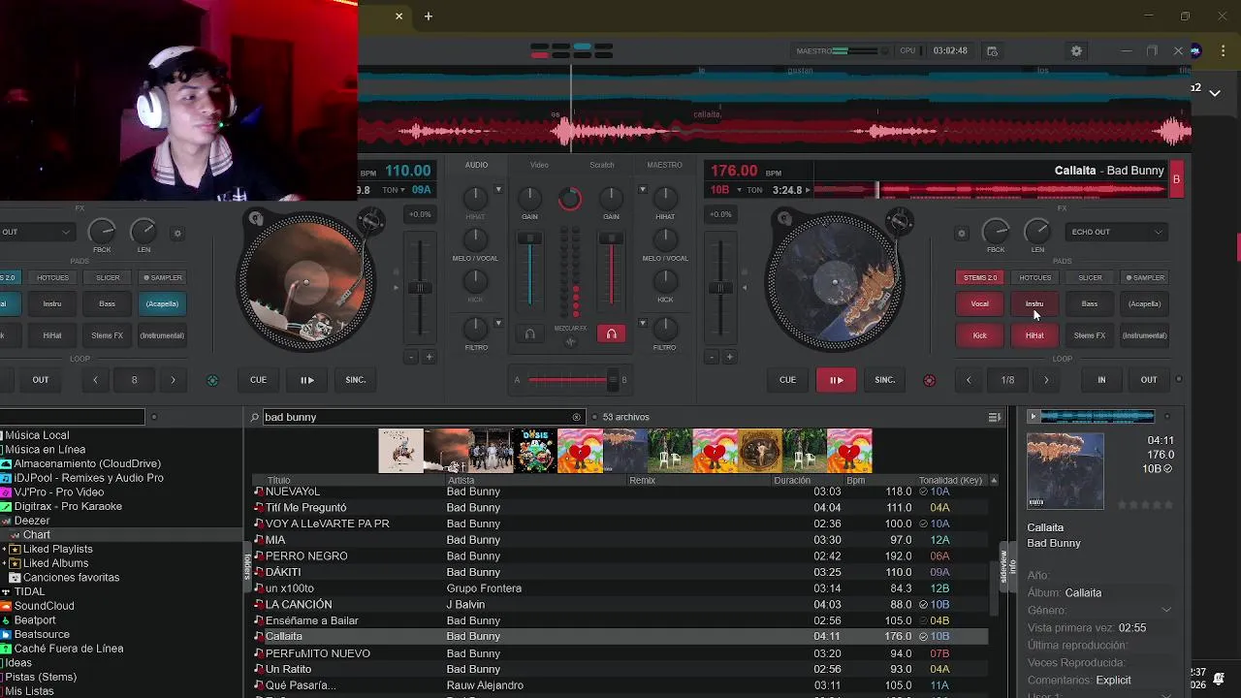Image resolution: width=1241 pixels, height=698 pixels.
Task: Switch mixer to Scratch tab
Action: [602, 165]
